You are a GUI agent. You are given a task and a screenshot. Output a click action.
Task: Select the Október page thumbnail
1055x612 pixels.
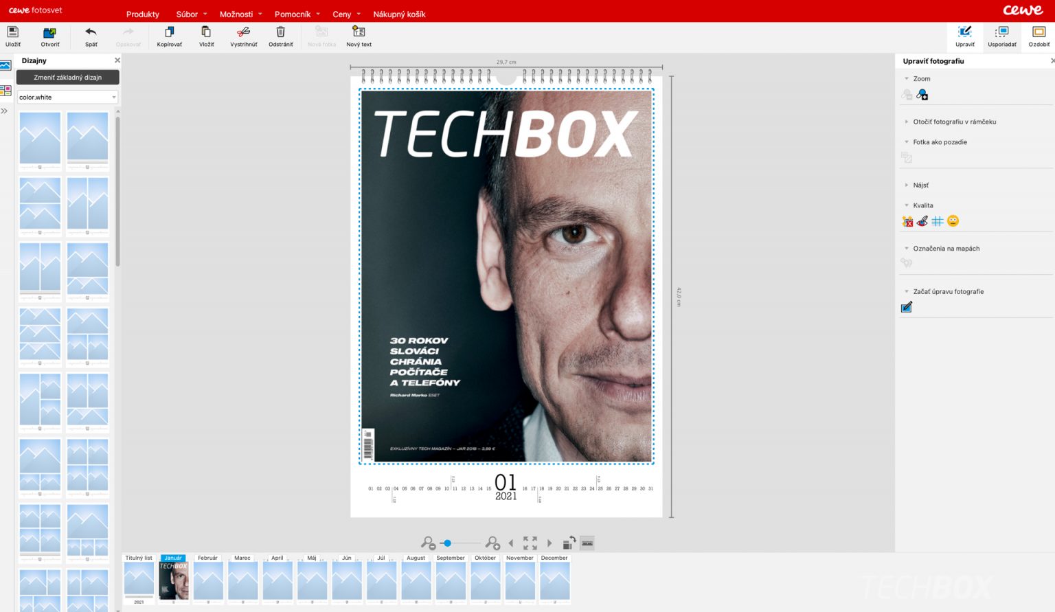485,580
